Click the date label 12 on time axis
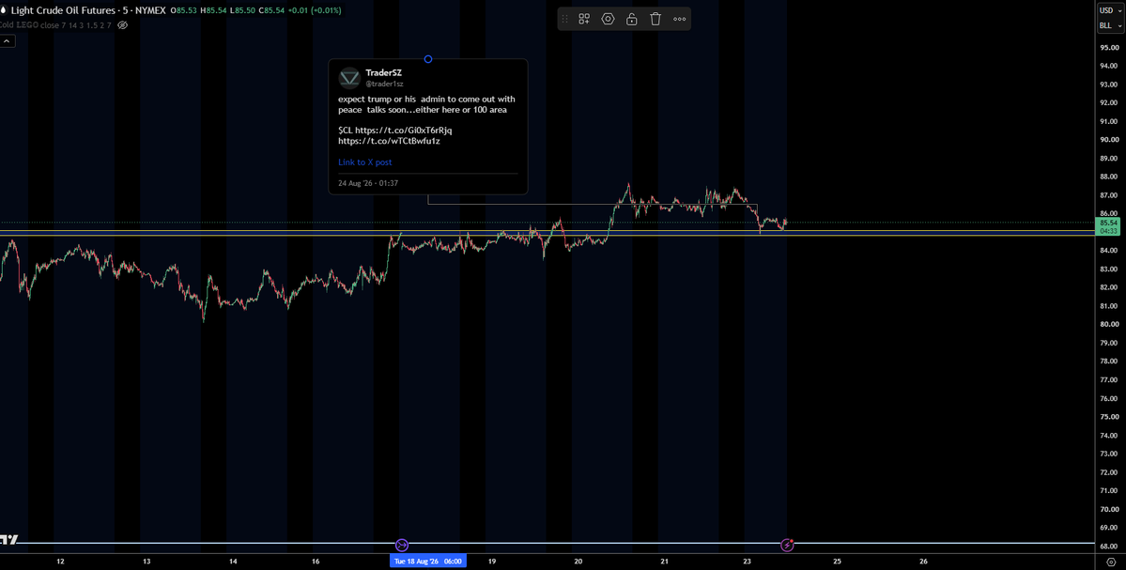Screen dimensions: 1126x570 pyautogui.click(x=59, y=562)
